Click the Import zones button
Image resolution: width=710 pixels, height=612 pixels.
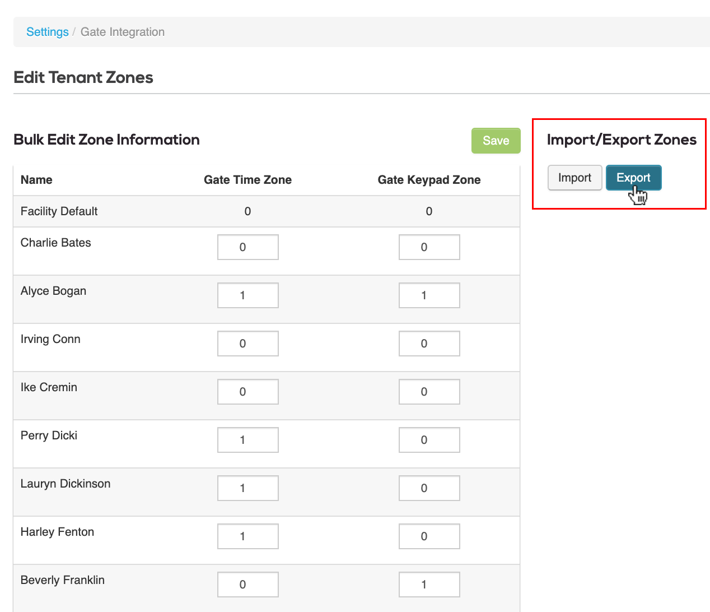pos(574,178)
